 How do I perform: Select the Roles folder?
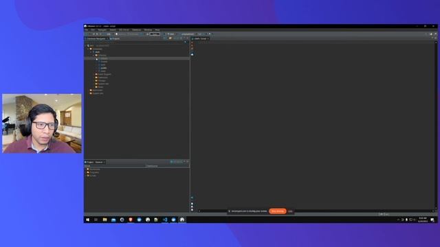[100, 87]
